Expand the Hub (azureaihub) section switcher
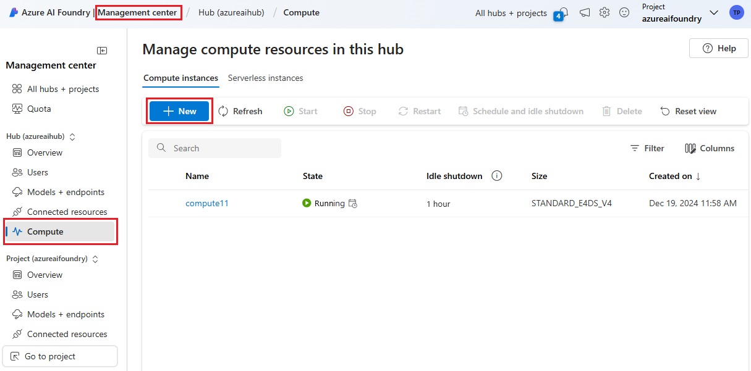This screenshot has width=751, height=371. coord(72,136)
